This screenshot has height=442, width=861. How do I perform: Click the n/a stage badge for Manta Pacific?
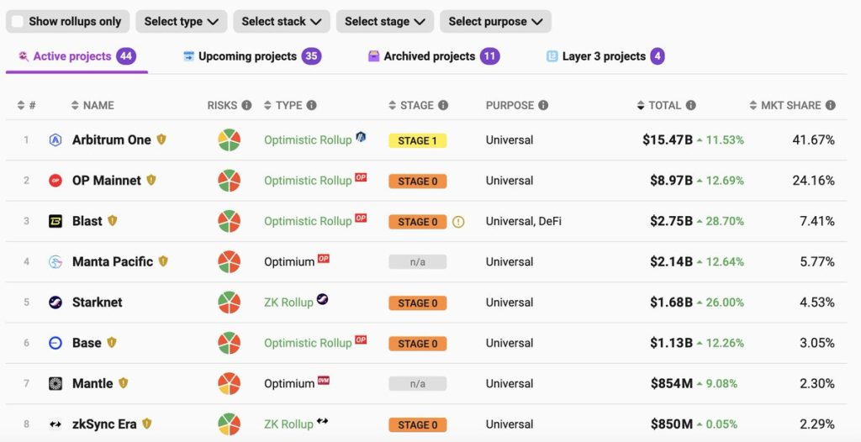point(417,262)
